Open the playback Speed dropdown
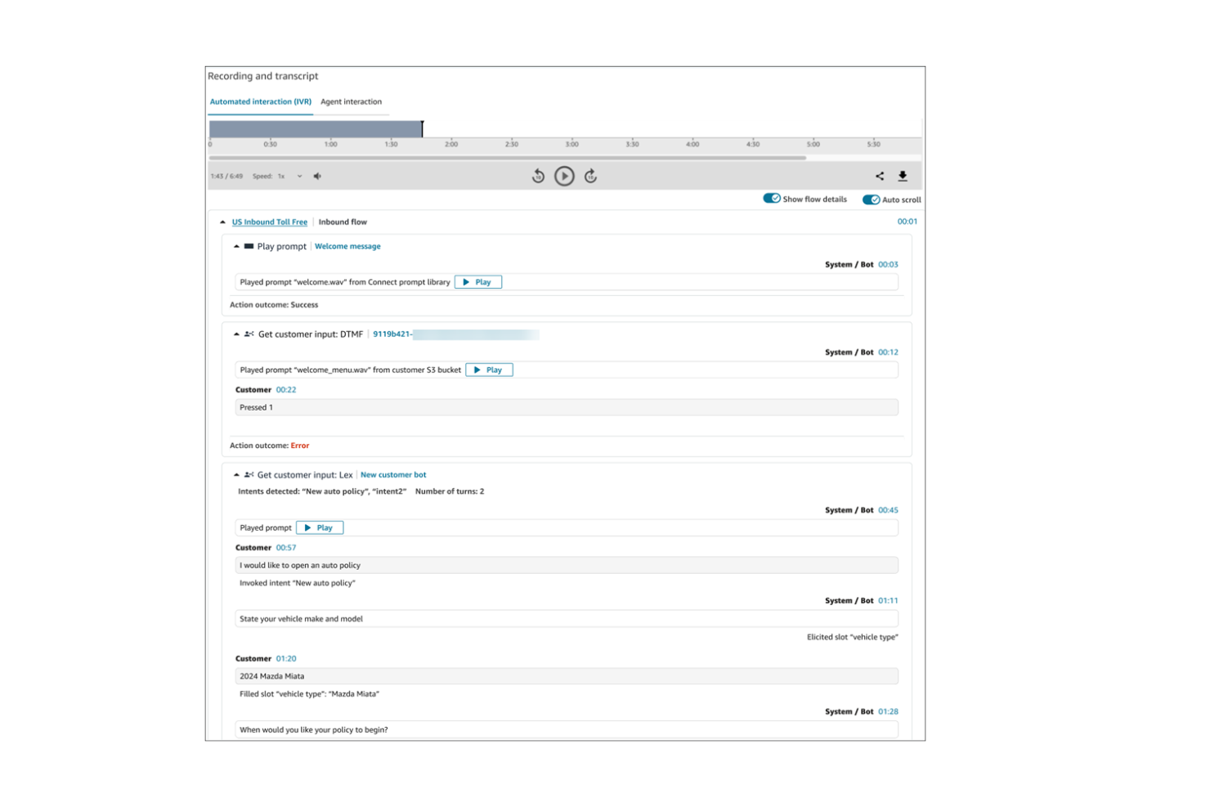Image resolution: width=1210 pixels, height=807 pixels. pos(289,177)
